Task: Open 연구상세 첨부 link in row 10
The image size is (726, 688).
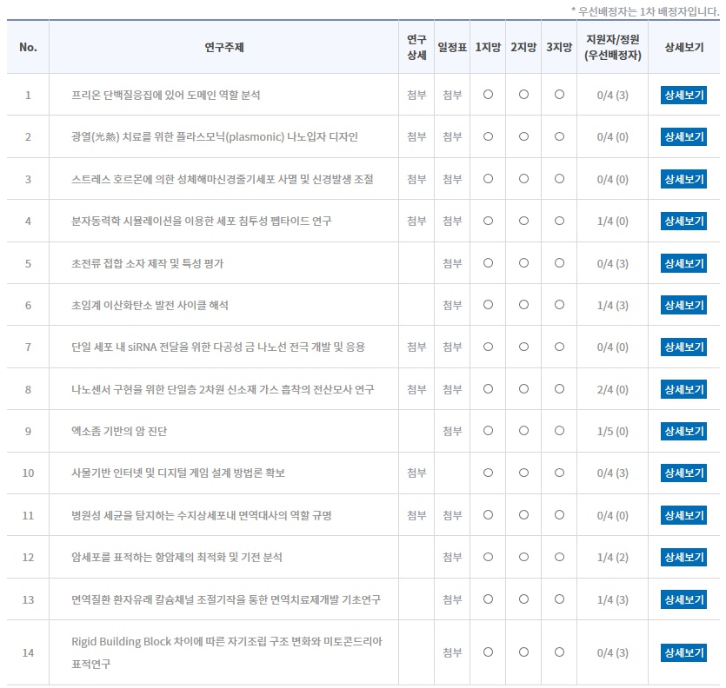Action: coord(416,473)
